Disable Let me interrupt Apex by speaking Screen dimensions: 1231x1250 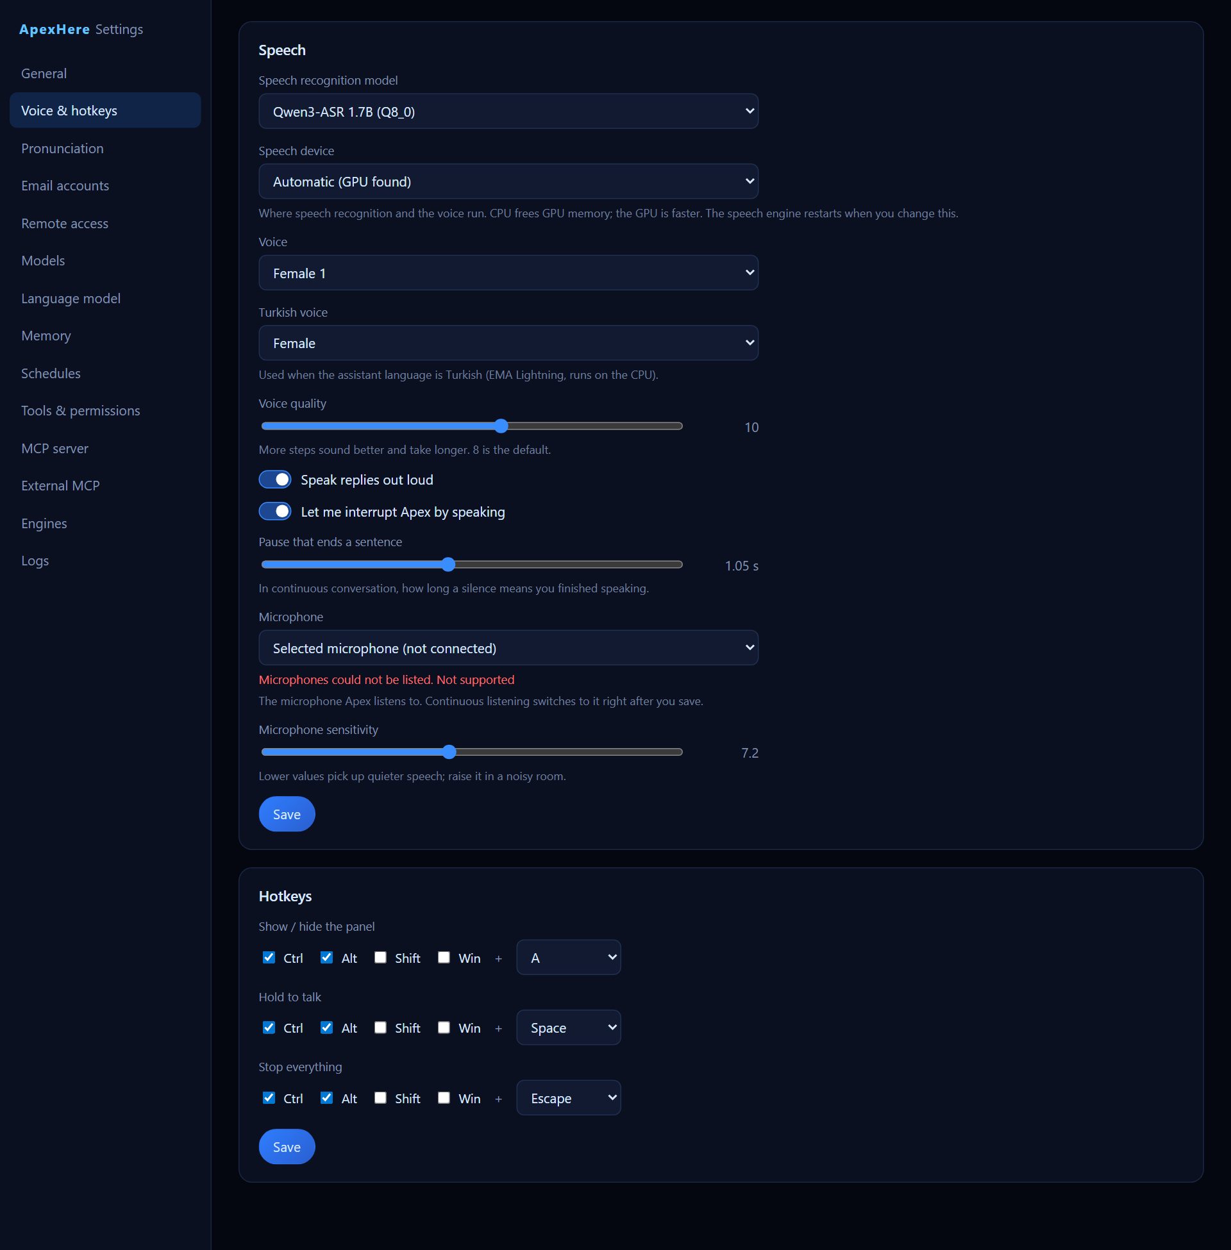[275, 512]
